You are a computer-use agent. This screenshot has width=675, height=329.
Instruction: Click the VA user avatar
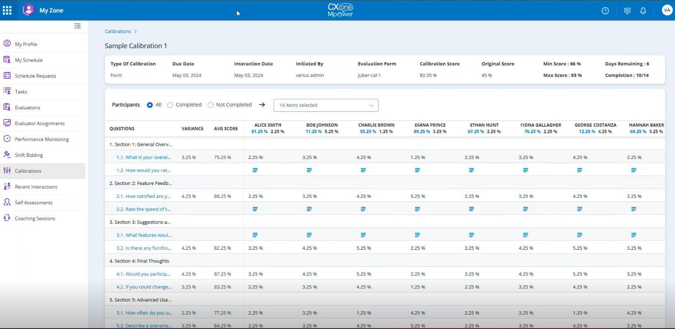(667, 10)
